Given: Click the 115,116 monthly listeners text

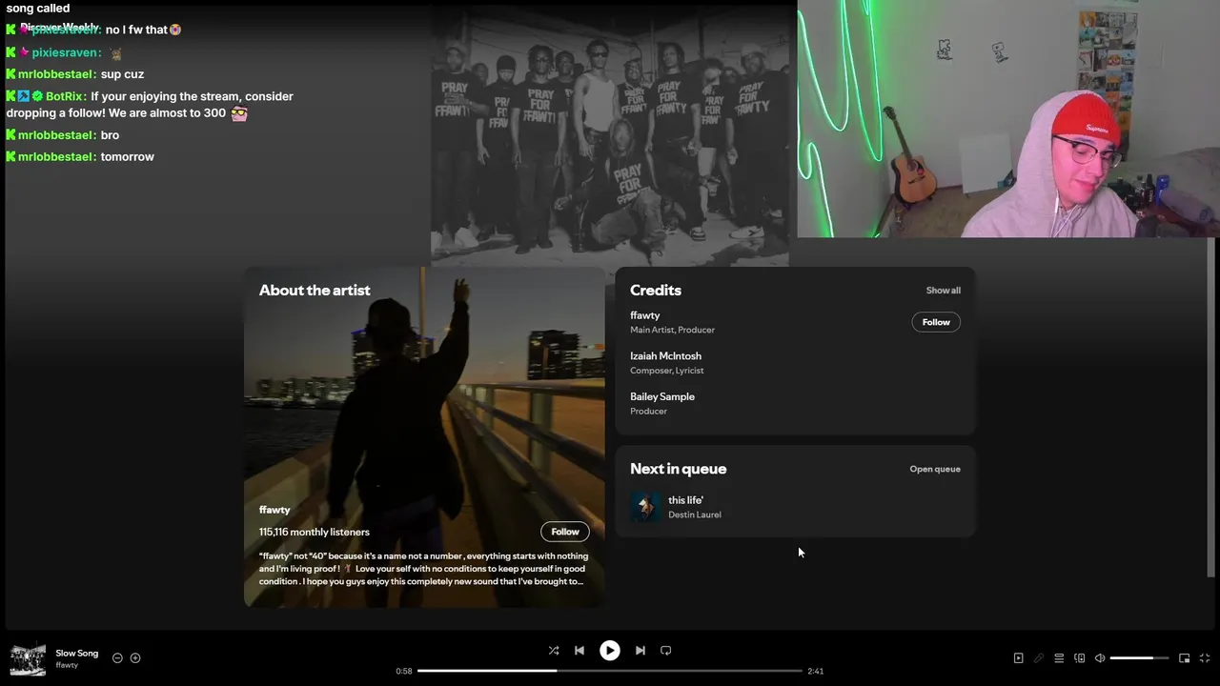Looking at the screenshot, I should [315, 532].
